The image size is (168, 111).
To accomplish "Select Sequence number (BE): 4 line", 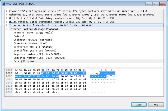I will pyautogui.click(x=37, y=54).
